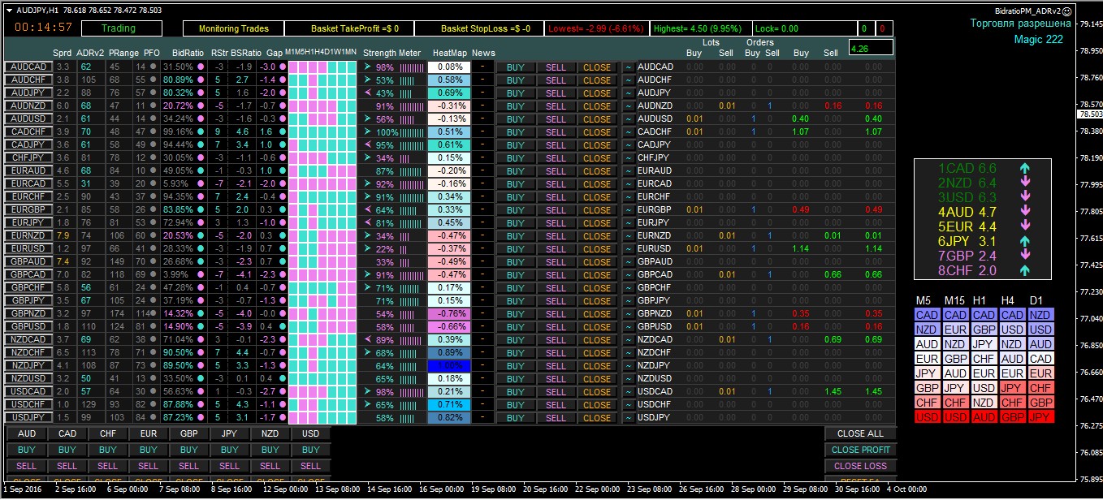This screenshot has width=1103, height=500.
Task: Click the BidRatio dot beside EURGBP 83.85%
Action: pyautogui.click(x=201, y=209)
